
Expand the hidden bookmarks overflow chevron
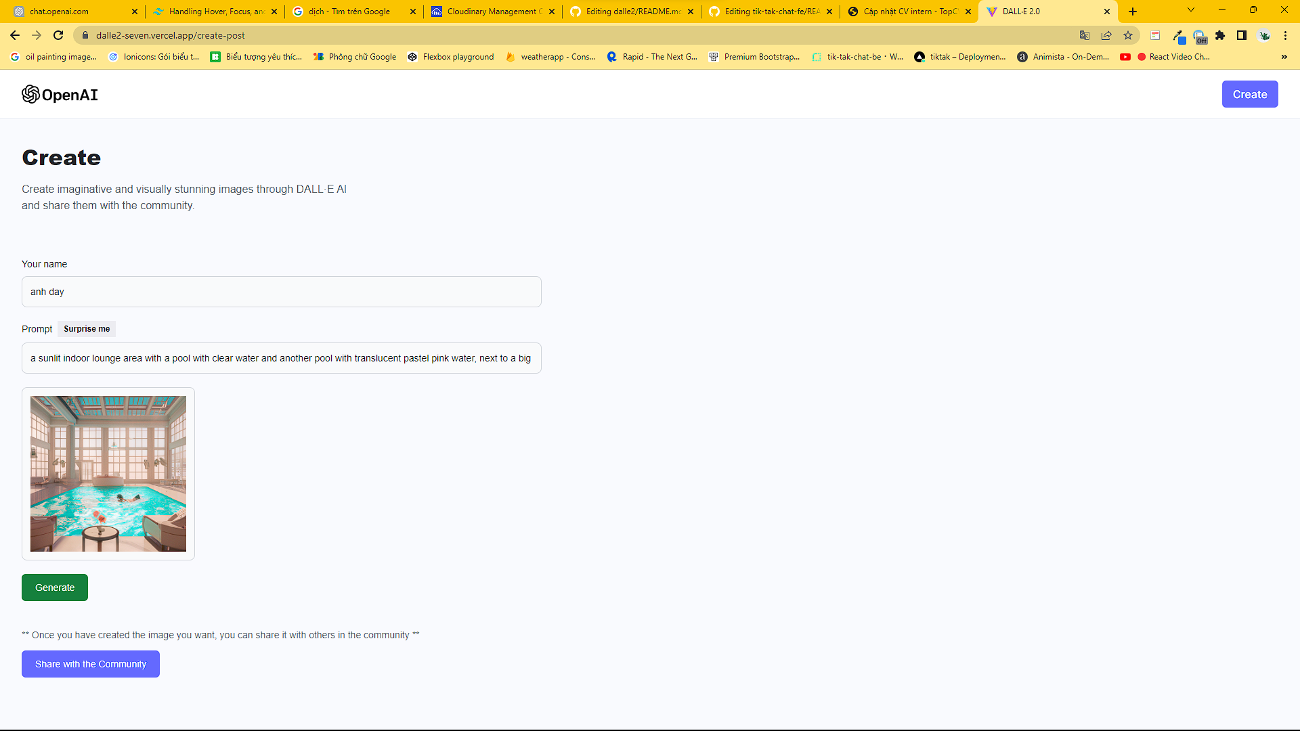coord(1284,57)
